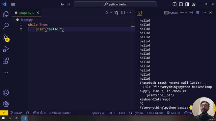This screenshot has width=216, height=121.
Task: Select the Python terminal profile label
Action: click(171, 13)
